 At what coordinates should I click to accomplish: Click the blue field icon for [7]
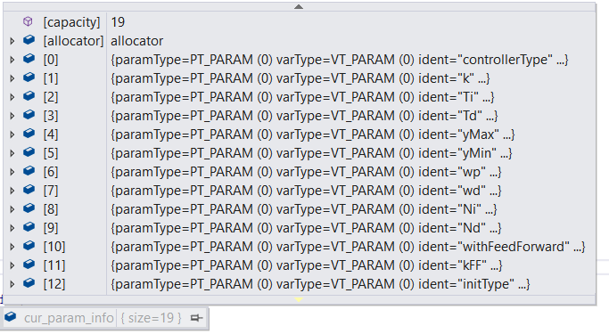pyautogui.click(x=29, y=189)
